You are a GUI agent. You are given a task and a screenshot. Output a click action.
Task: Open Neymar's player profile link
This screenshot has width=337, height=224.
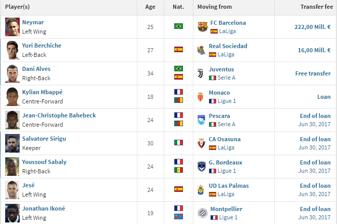33,22
